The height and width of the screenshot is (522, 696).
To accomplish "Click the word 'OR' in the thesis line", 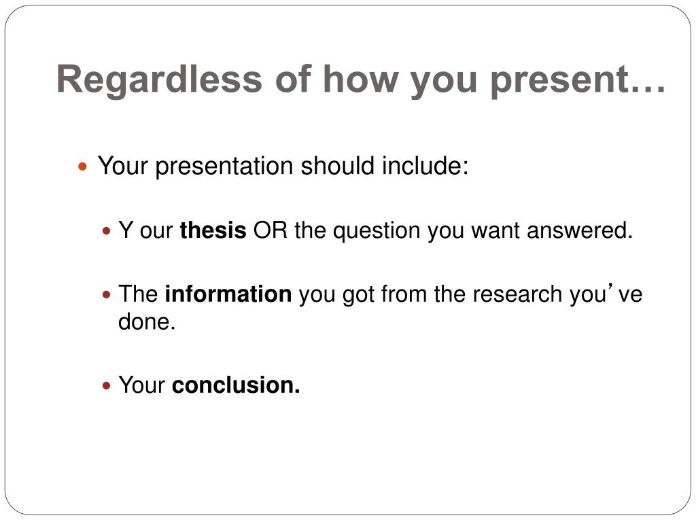I will point(271,230).
